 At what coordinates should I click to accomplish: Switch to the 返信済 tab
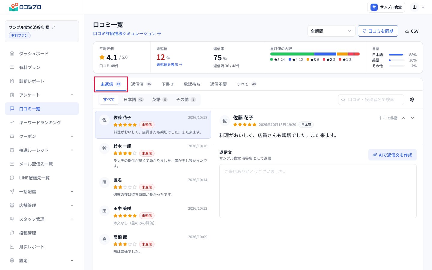coord(141,84)
